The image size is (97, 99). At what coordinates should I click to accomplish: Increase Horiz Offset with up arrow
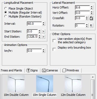[x=92, y=7]
